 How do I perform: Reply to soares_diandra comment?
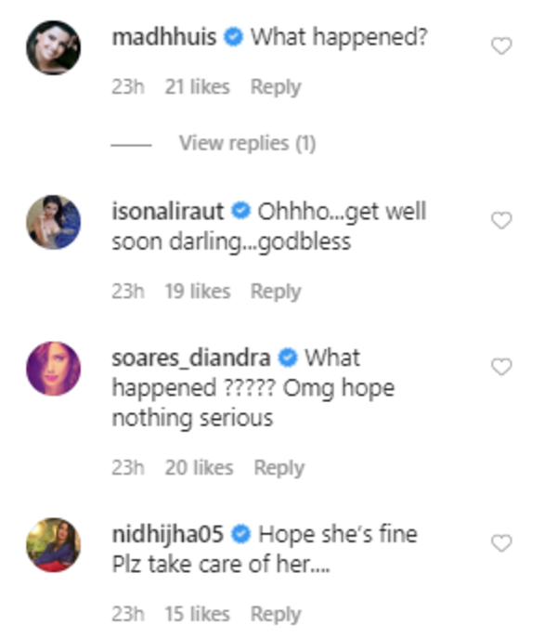coord(278,468)
